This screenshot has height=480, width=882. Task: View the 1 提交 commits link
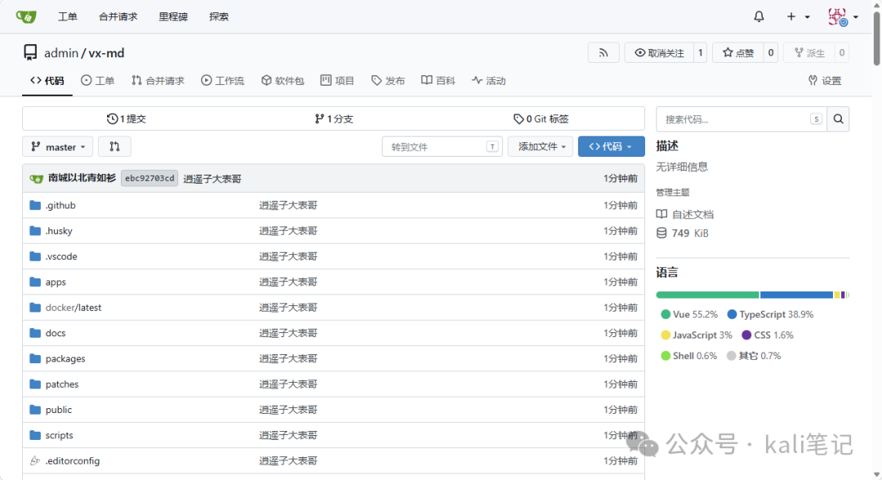pyautogui.click(x=127, y=118)
